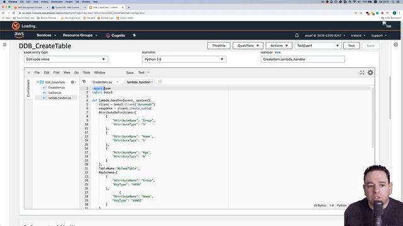Open the account user dropdown
This screenshot has width=403, height=226.
pos(325,35)
